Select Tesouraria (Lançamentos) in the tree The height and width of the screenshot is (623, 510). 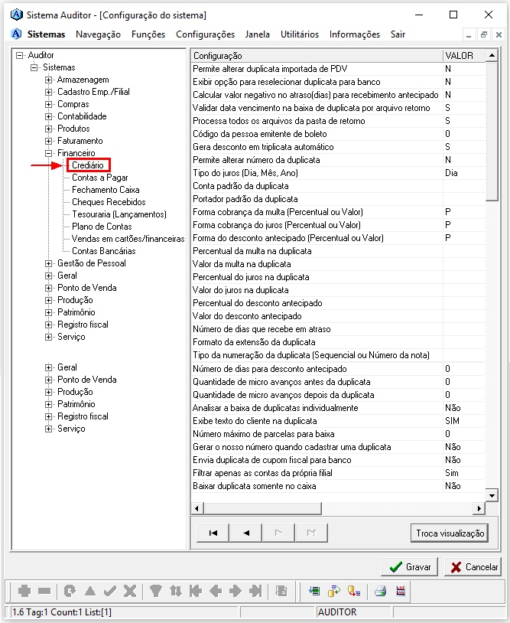pos(119,214)
